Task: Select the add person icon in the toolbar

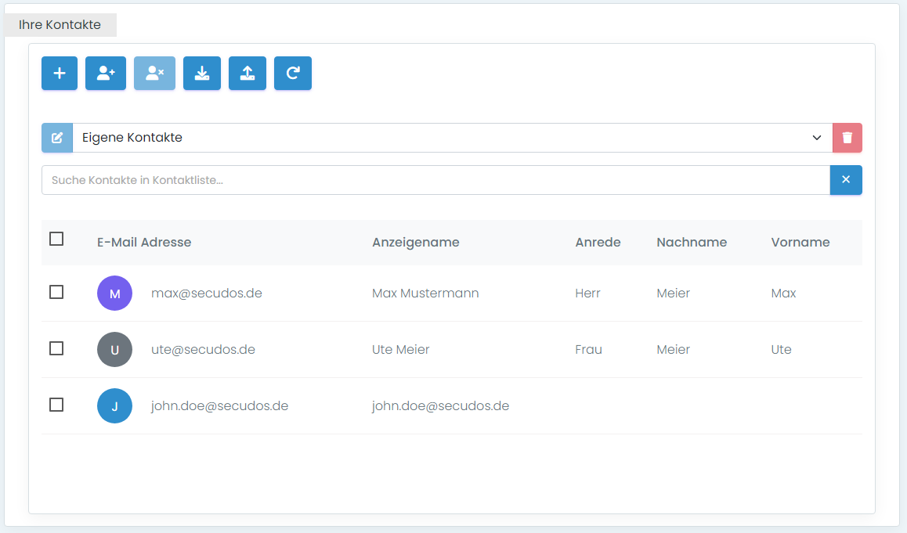Action: pyautogui.click(x=105, y=73)
